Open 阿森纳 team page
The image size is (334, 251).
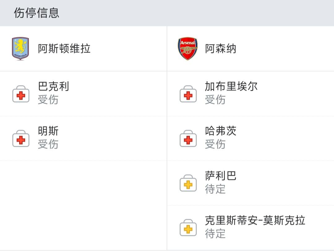[221, 49]
